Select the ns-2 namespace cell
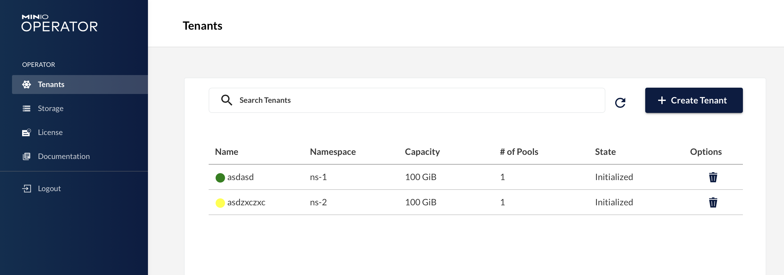This screenshot has width=784, height=275. 318,202
